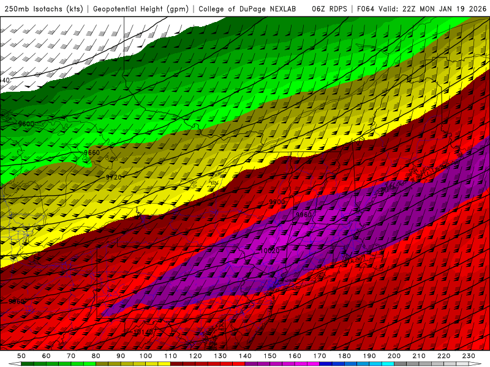Click the 9720 height contour label
Viewport: 490px width, 367px height.
coord(114,177)
